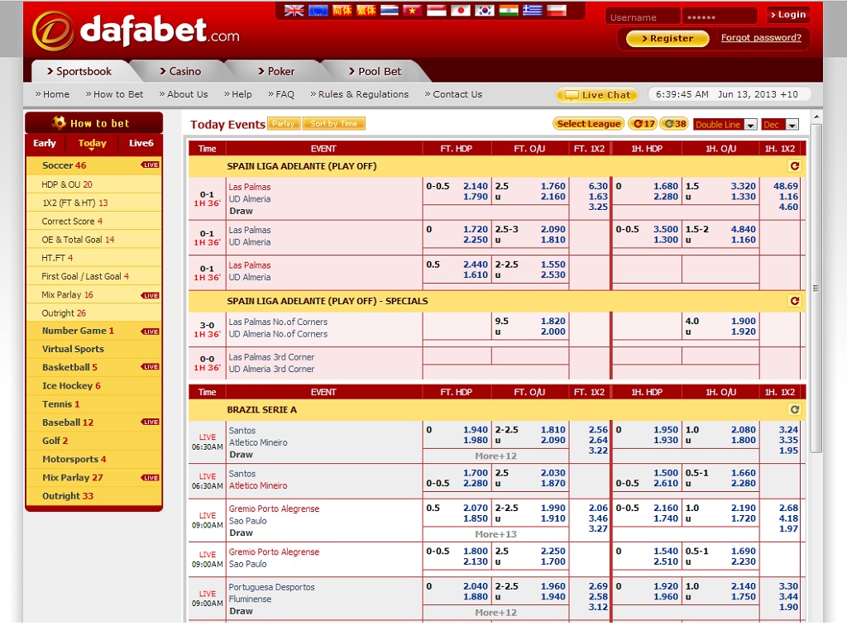
Task: Select the Japan flag
Action: click(460, 10)
